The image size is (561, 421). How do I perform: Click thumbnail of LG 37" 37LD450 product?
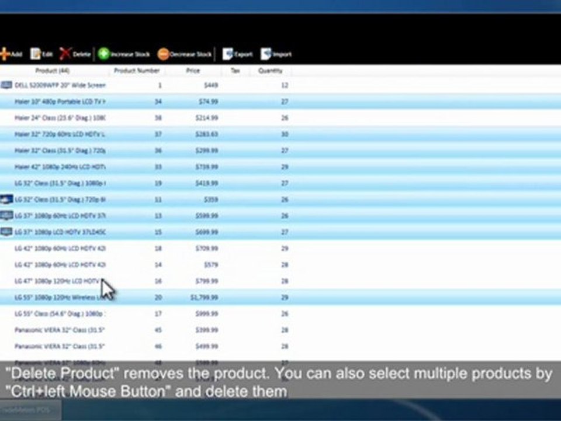click(x=6, y=232)
